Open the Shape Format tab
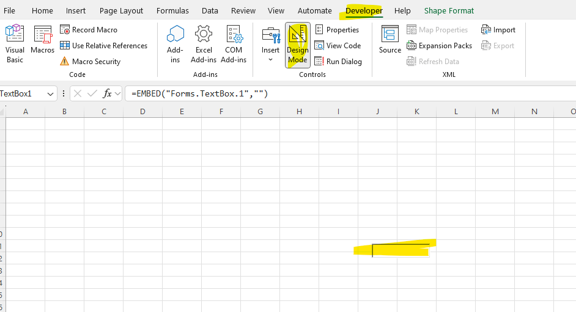This screenshot has width=576, height=312. tap(449, 10)
